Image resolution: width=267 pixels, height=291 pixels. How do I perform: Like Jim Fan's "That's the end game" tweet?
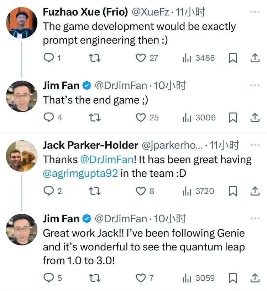click(142, 118)
